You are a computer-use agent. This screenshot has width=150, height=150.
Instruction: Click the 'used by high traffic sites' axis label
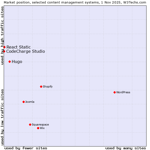2,35
